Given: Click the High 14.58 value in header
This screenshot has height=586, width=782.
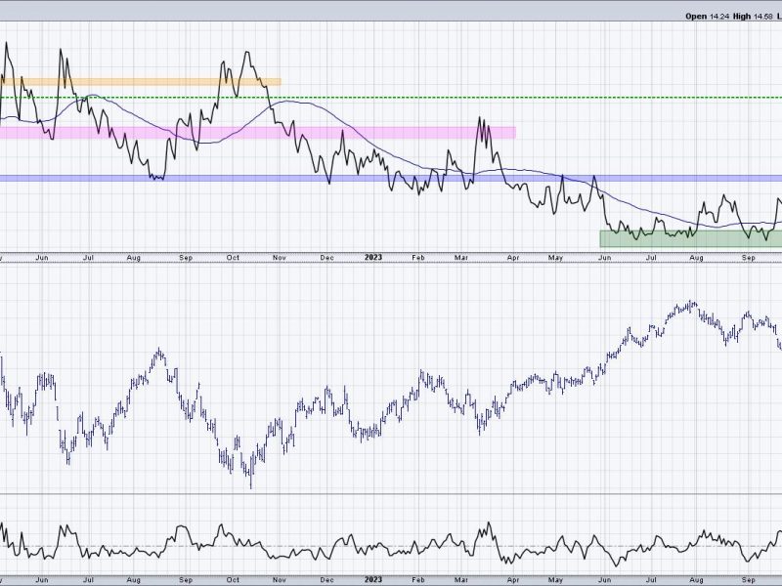Looking at the screenshot, I should click(753, 16).
